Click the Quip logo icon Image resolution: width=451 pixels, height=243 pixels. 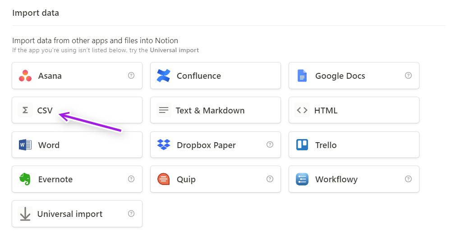tap(163, 179)
